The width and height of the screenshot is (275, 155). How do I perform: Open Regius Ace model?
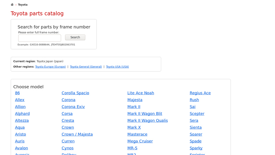click(200, 93)
